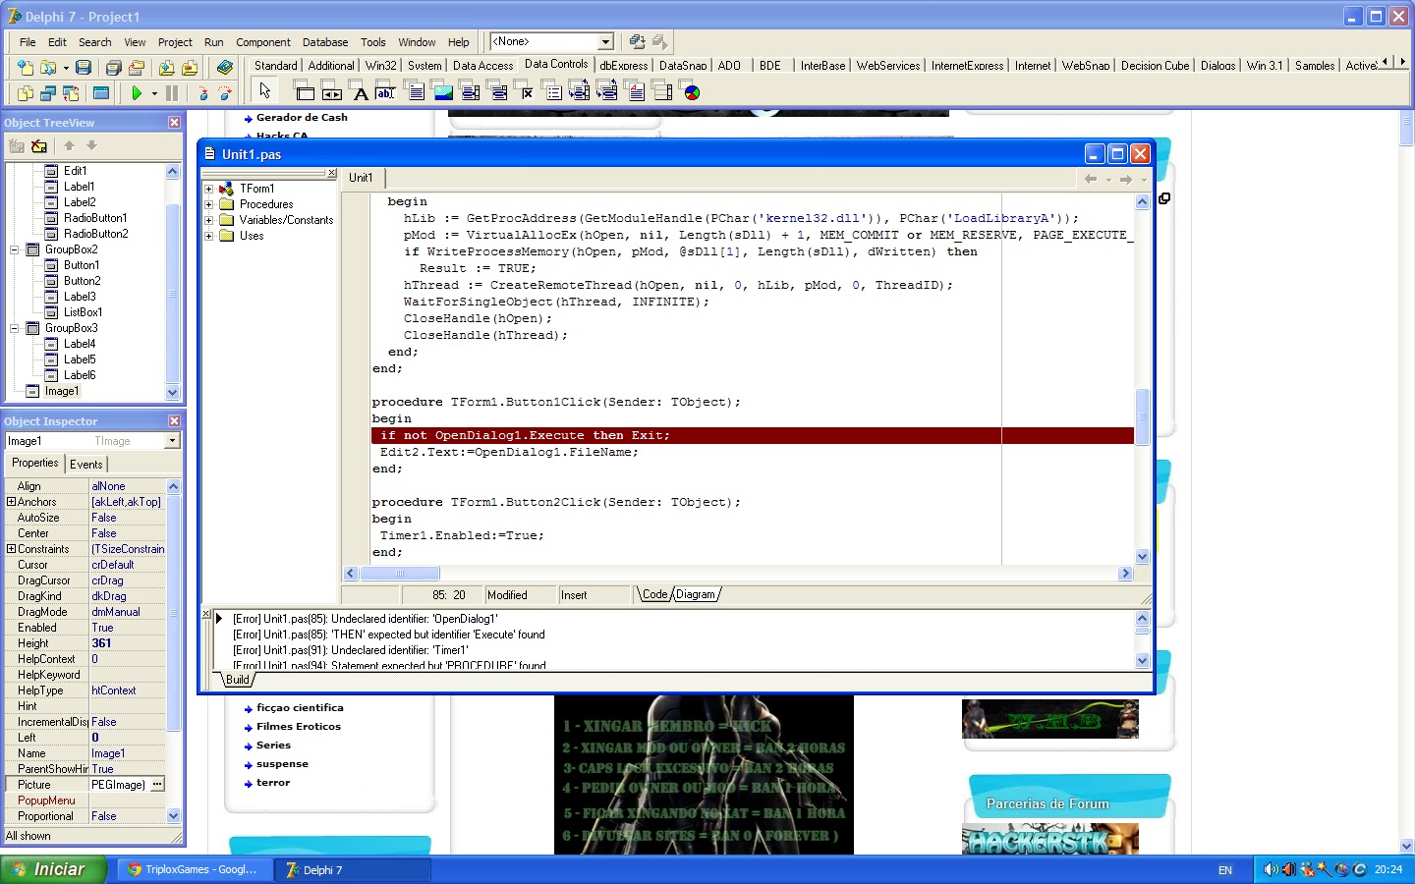1415x884 pixels.
Task: Click the Save All toolbar icon
Action: [114, 68]
